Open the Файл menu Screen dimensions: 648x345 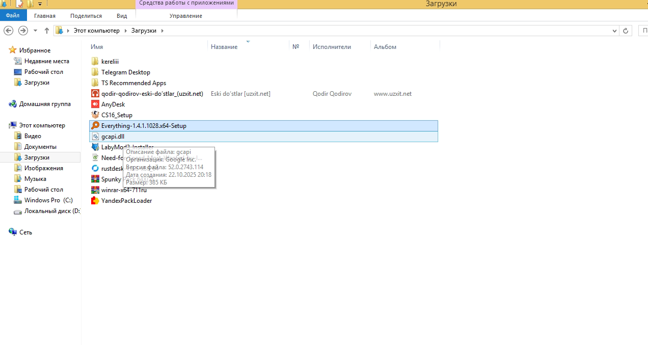pos(13,15)
